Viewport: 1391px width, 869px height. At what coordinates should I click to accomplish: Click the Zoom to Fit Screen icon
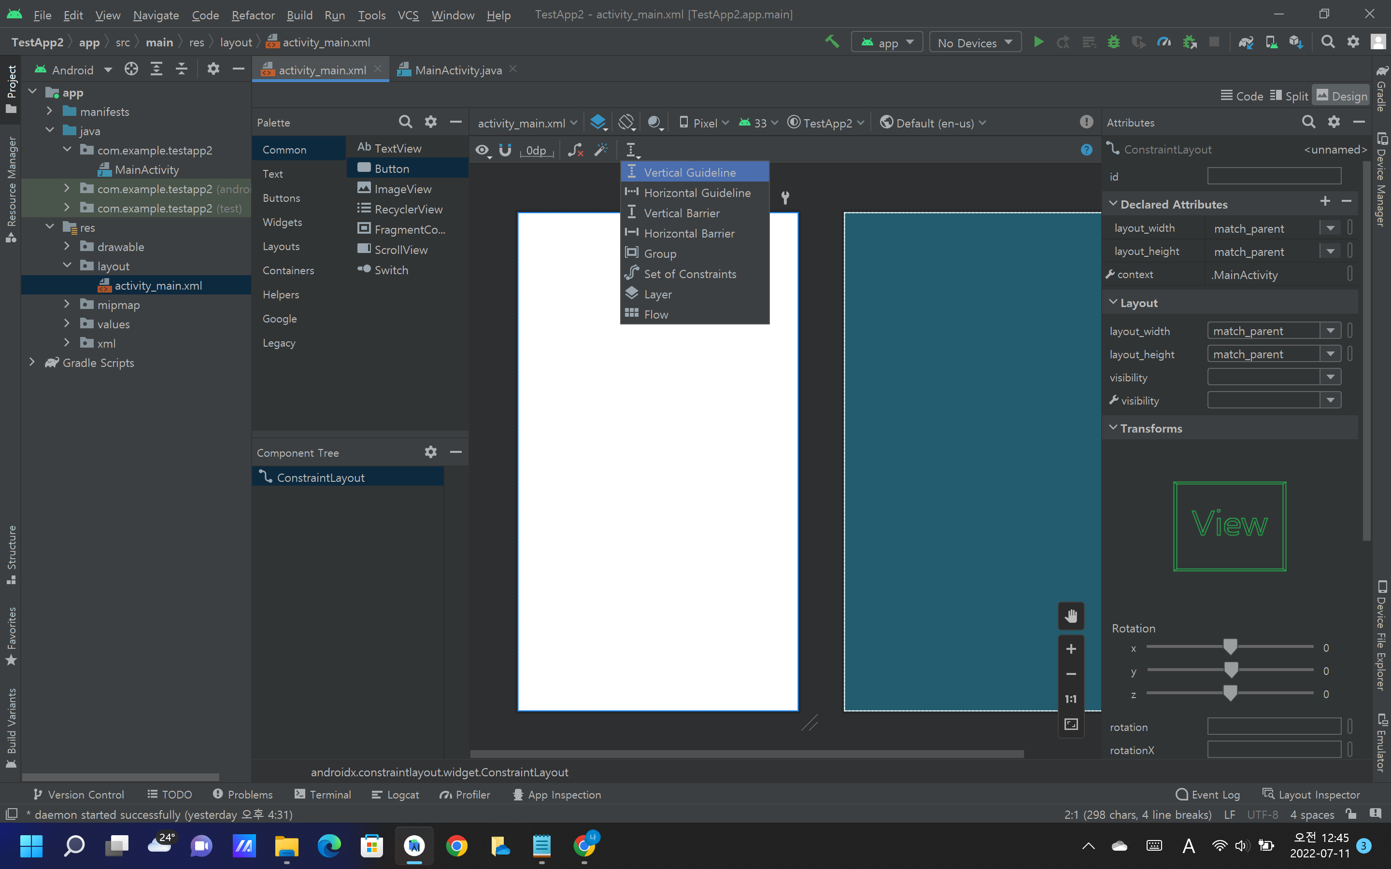click(x=1070, y=724)
